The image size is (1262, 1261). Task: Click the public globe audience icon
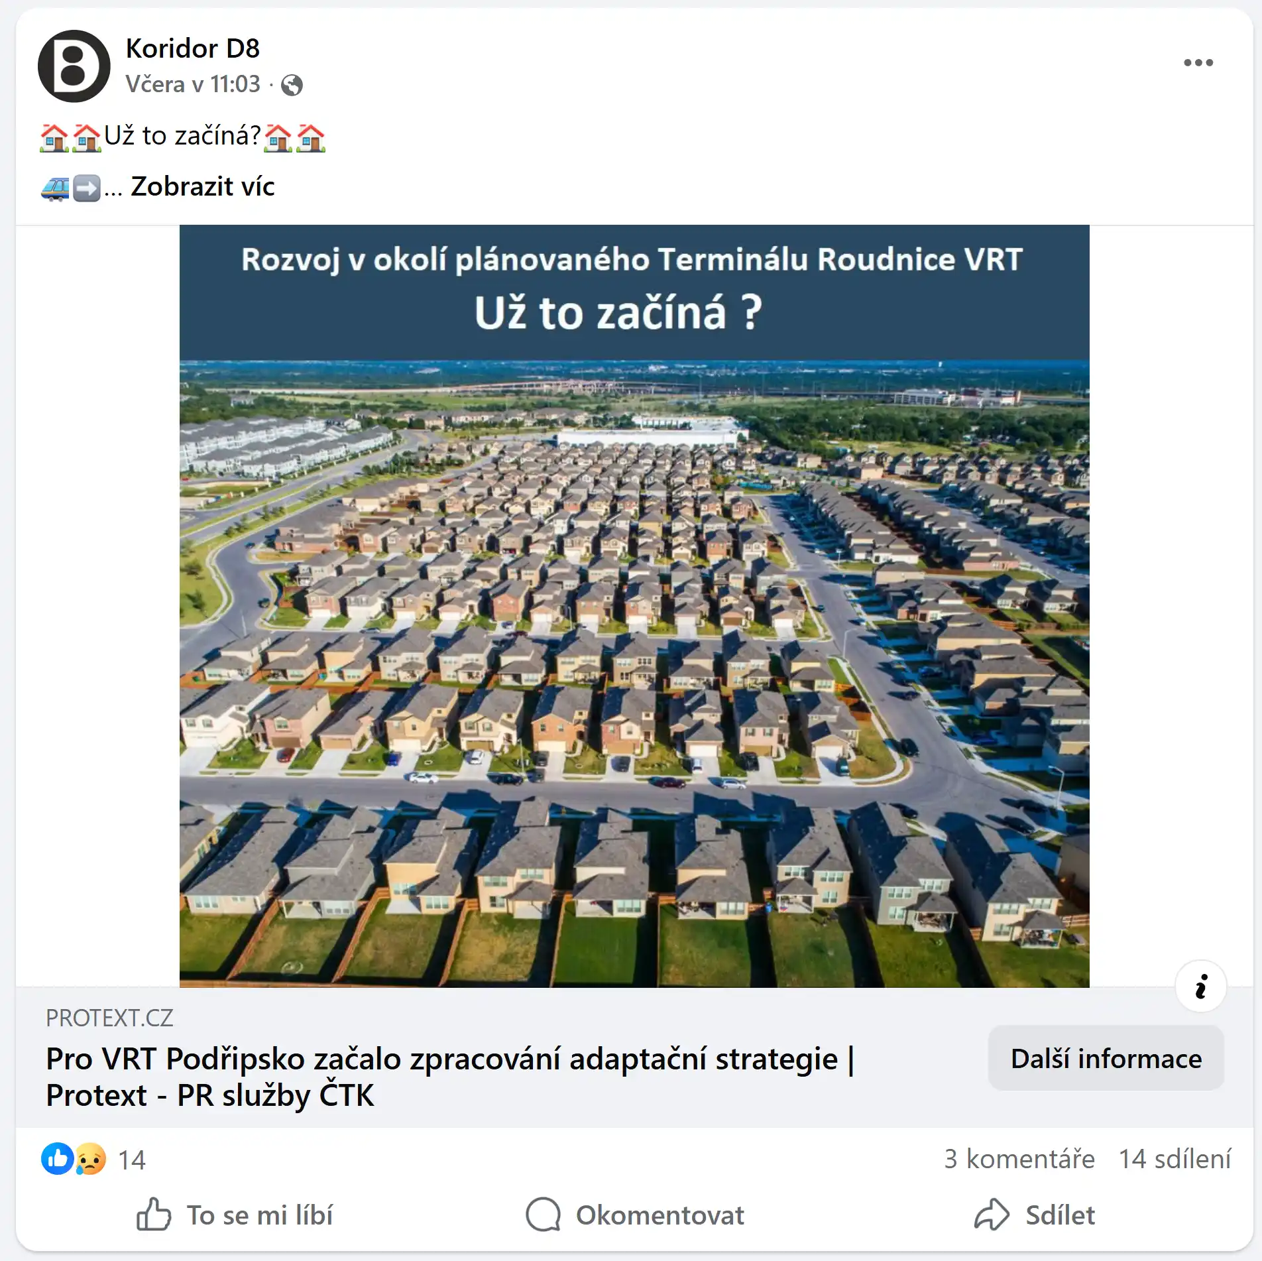point(292,85)
